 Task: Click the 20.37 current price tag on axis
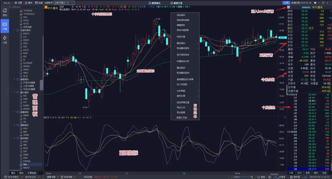tap(282, 38)
